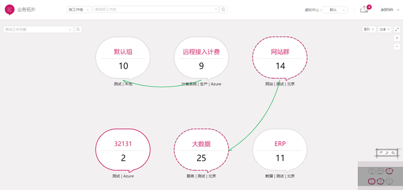This screenshot has height=190, width=403.
Task: Click the '计费系统 | 生产 | Azure' tag label
Action: (x=201, y=84)
